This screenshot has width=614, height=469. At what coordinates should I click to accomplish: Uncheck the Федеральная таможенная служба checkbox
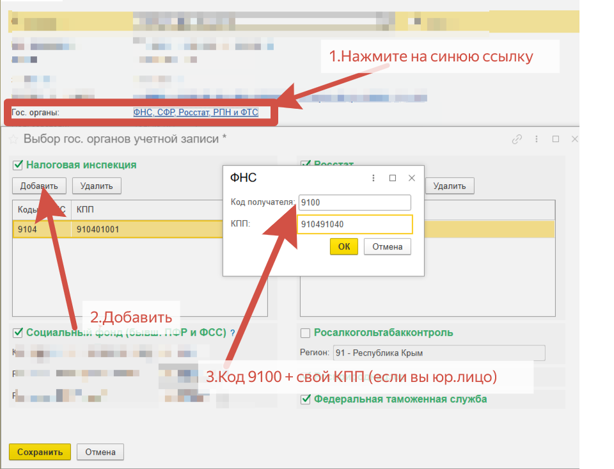(306, 399)
